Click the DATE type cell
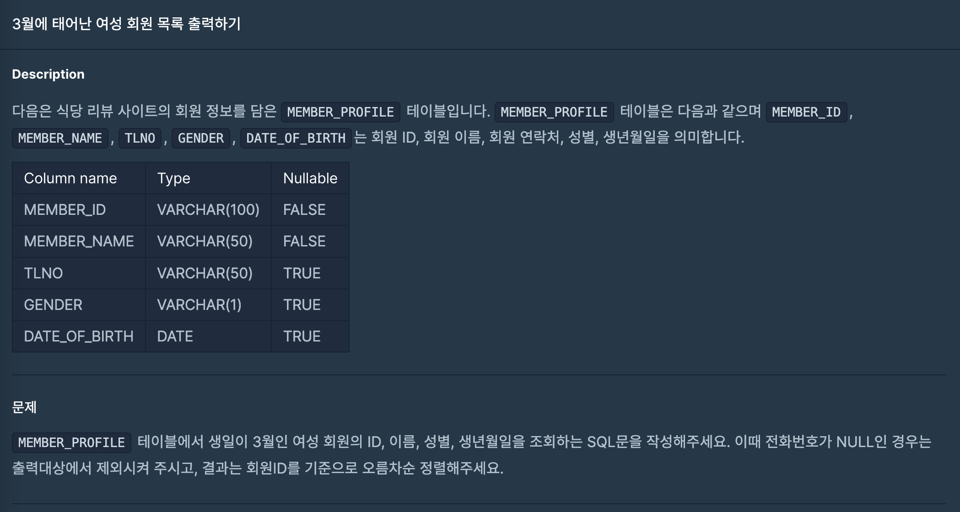Viewport: 960px width, 512px height. pyautogui.click(x=175, y=336)
